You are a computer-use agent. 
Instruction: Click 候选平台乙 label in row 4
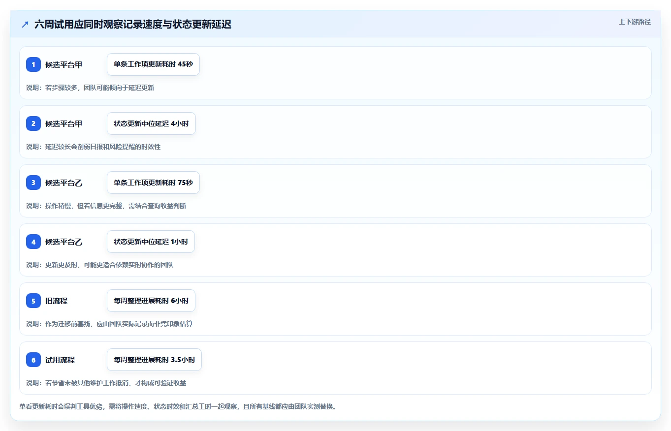[64, 242]
